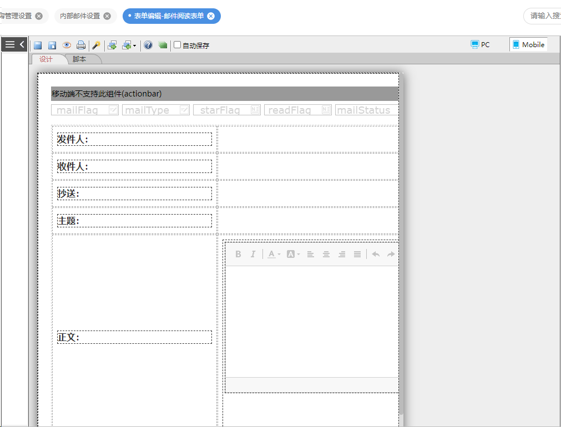This screenshot has width=561, height=427.
Task: Open the dropdown arrow beside import icon
Action: click(134, 45)
